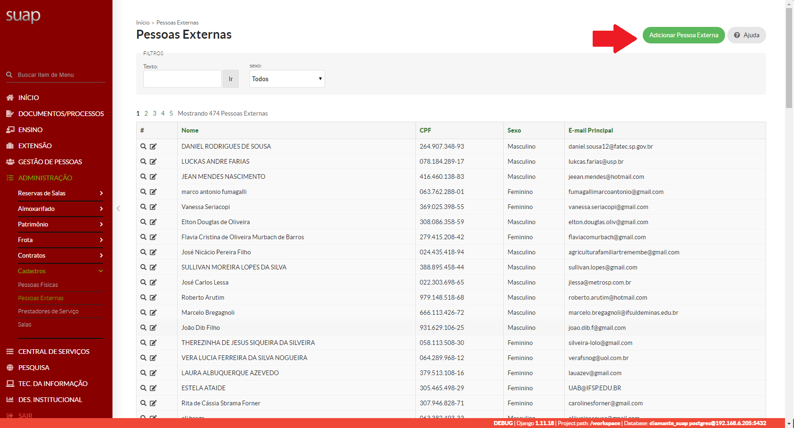794x428 pixels.
Task: View details of DANIEL RODRIGUES DE SOUSA
Action: click(143, 146)
